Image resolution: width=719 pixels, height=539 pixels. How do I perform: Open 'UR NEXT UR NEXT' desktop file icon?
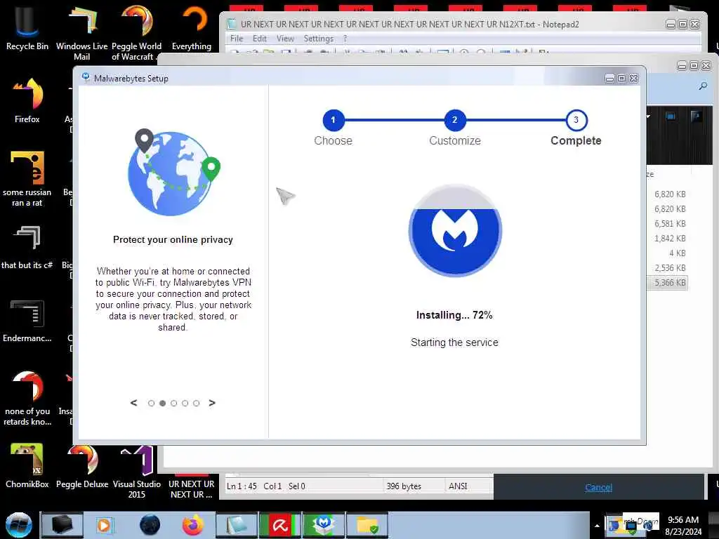[x=191, y=488]
